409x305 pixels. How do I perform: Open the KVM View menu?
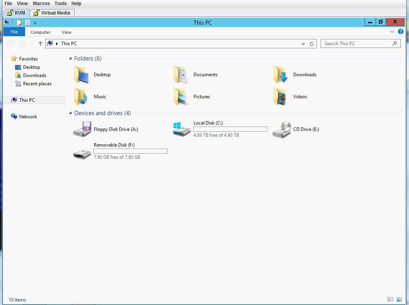pos(22,4)
